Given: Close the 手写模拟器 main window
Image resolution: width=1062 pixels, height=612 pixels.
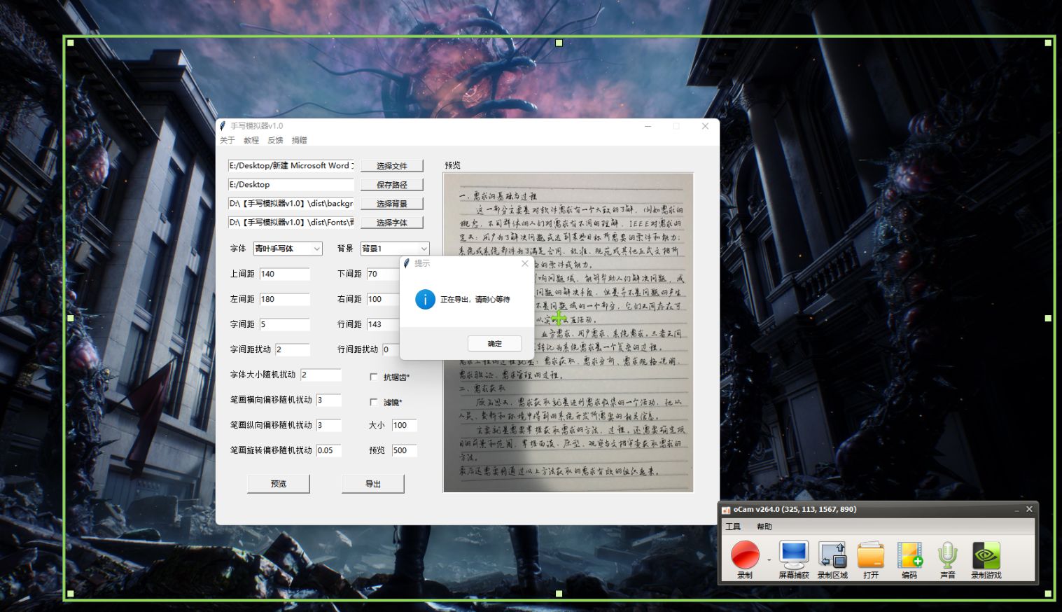Looking at the screenshot, I should [705, 126].
